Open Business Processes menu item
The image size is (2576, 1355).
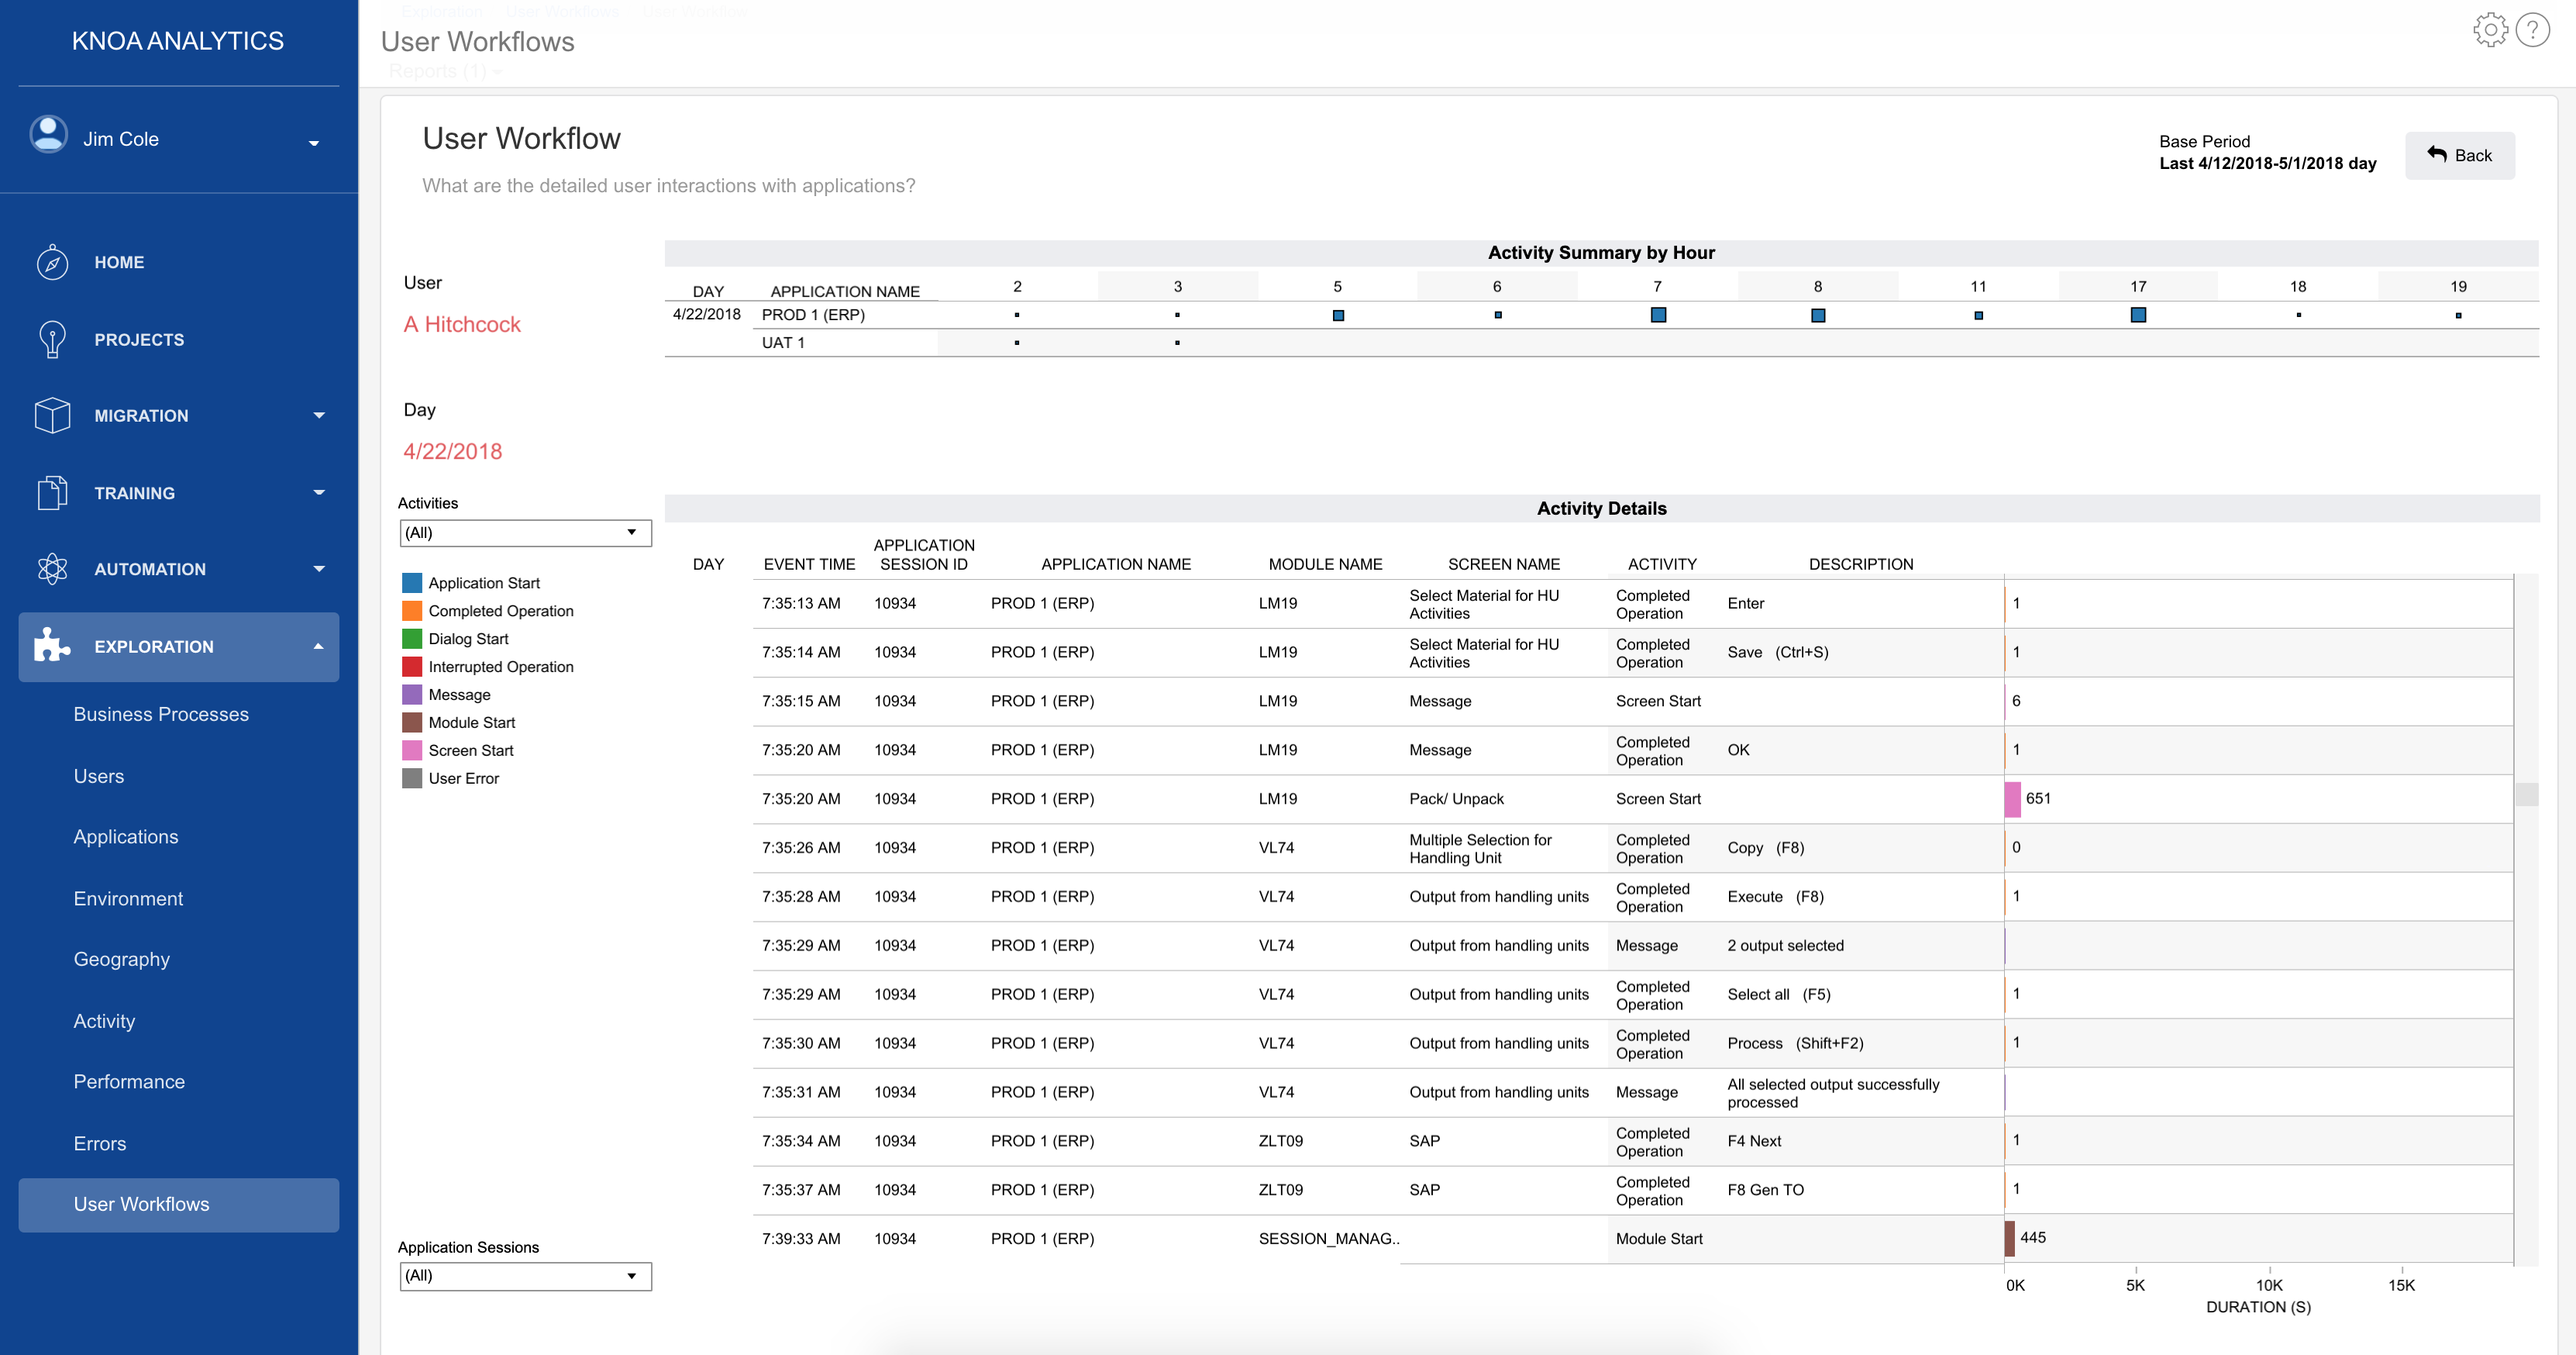click(x=161, y=714)
